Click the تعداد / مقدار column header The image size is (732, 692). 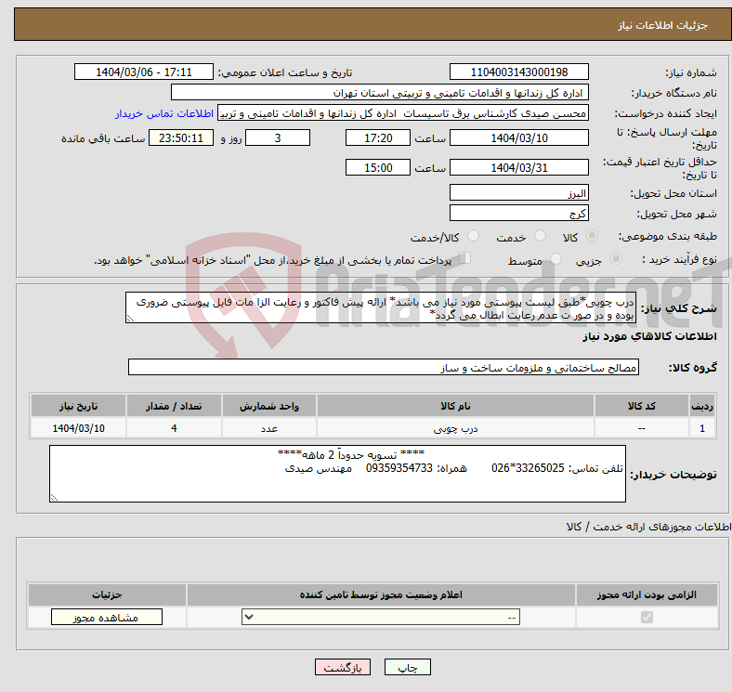click(174, 406)
